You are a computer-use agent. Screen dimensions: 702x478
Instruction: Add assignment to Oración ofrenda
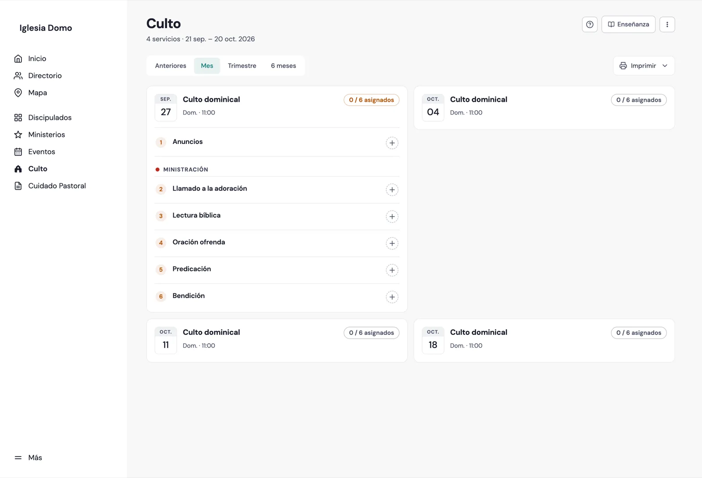click(x=392, y=243)
